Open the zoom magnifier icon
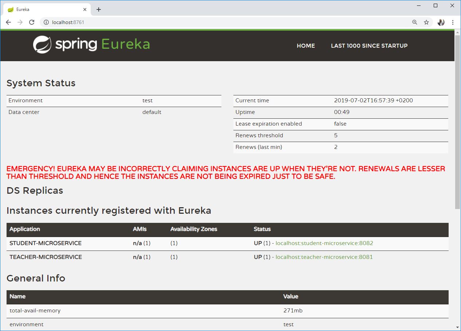461x331 pixels. coord(414,22)
